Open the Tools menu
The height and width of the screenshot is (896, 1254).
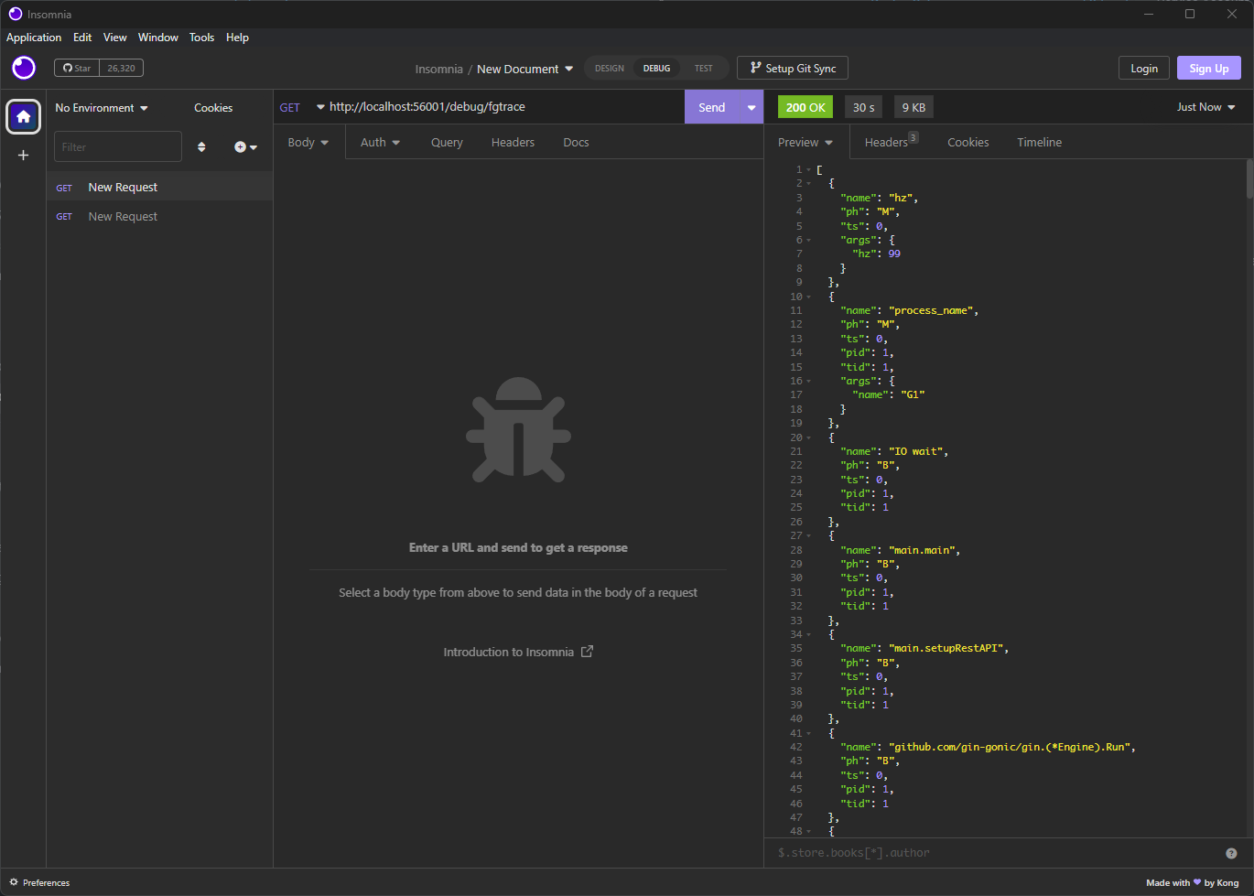tap(201, 38)
